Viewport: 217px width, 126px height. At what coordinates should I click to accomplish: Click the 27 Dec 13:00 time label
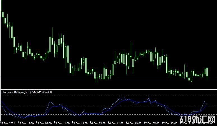click(x=170, y=123)
